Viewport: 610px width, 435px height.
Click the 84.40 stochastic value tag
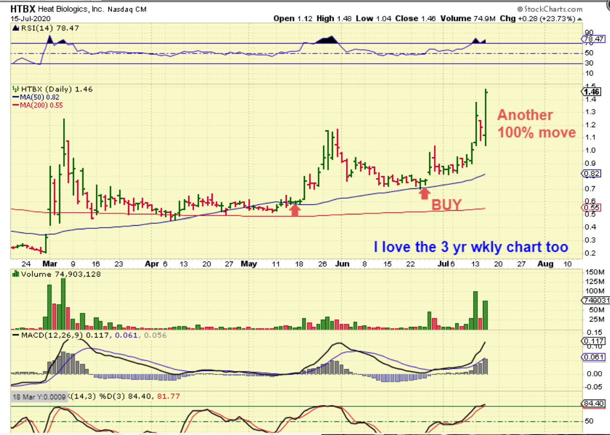tap(594, 404)
